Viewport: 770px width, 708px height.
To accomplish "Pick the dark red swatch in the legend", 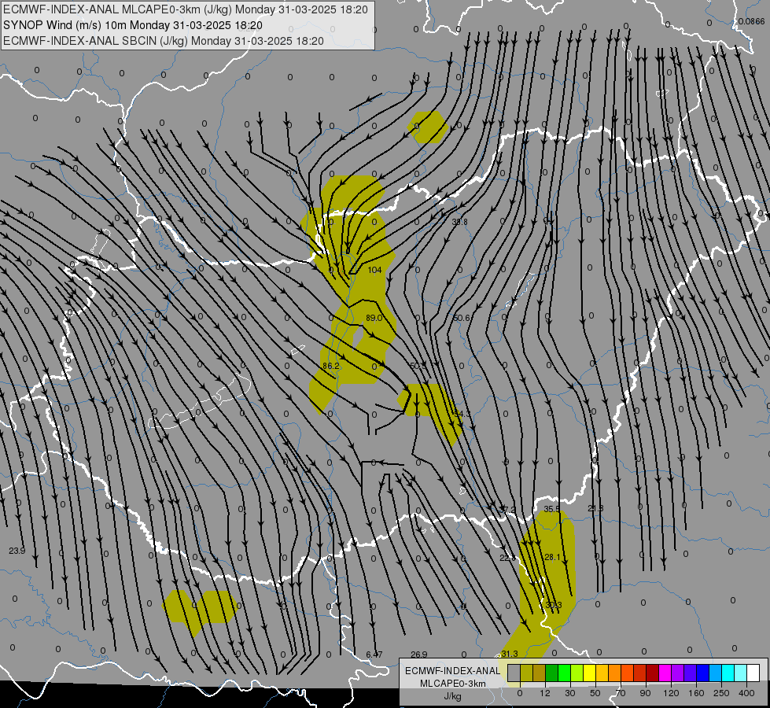I will point(653,673).
